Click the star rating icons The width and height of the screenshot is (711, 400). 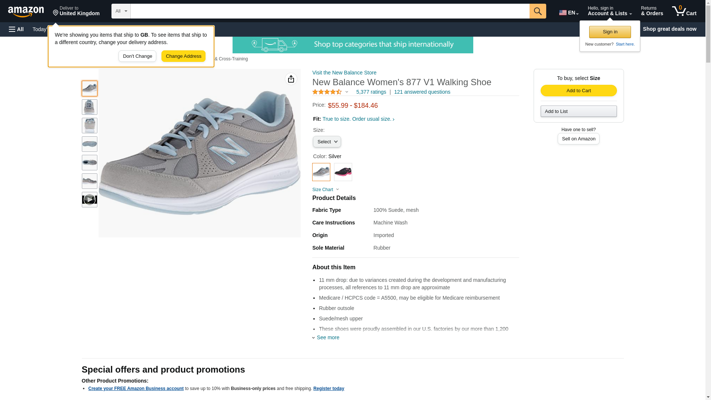coord(327,92)
